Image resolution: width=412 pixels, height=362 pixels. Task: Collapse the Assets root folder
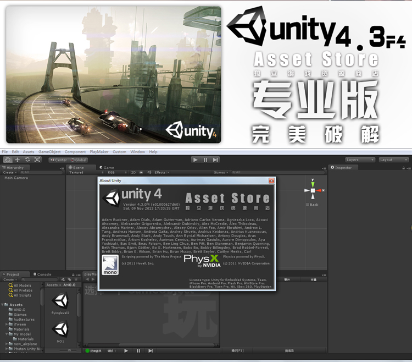tap(2, 305)
